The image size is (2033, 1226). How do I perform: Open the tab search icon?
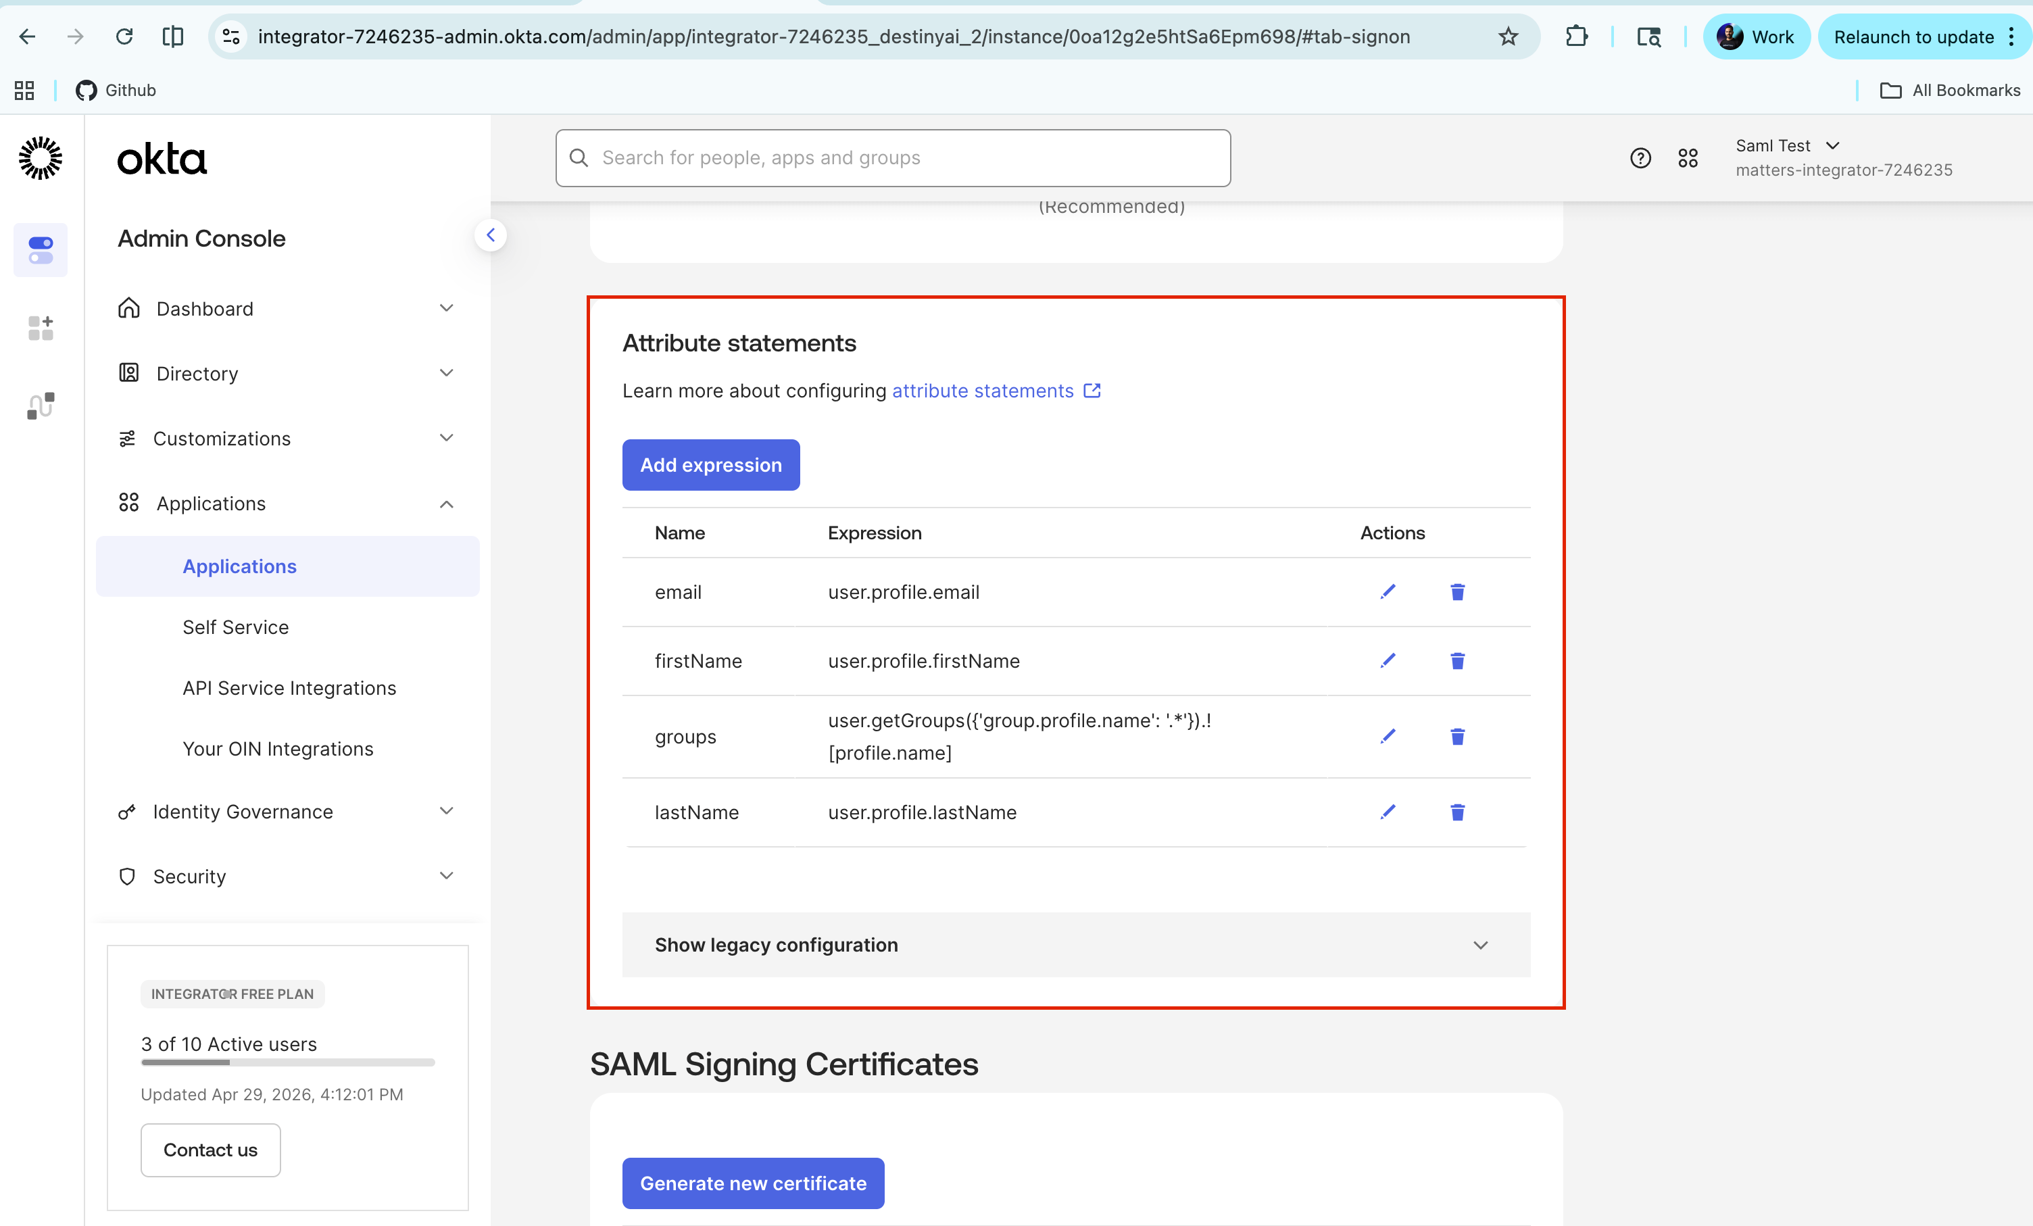(1648, 36)
